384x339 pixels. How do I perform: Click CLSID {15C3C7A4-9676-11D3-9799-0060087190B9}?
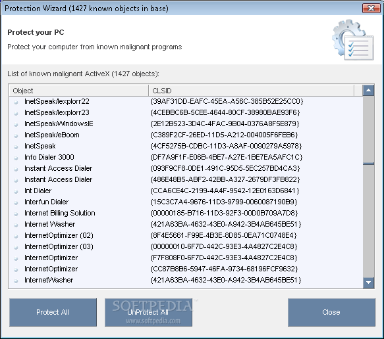point(224,202)
